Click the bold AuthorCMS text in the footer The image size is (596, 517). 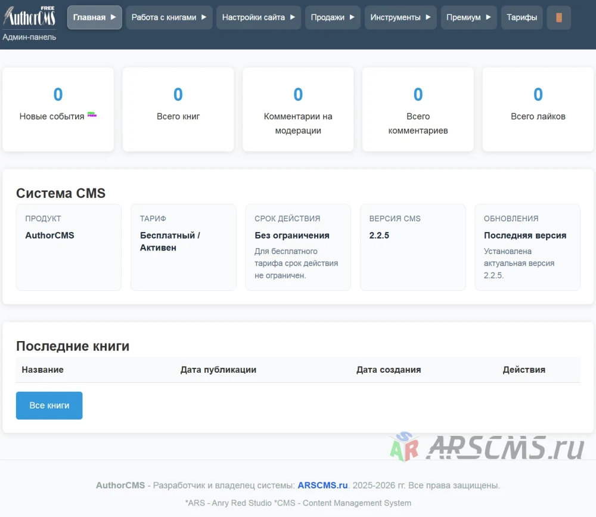[120, 485]
